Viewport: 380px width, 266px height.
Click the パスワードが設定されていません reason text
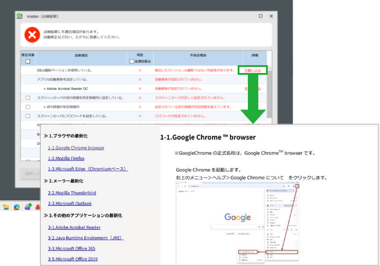180,116
